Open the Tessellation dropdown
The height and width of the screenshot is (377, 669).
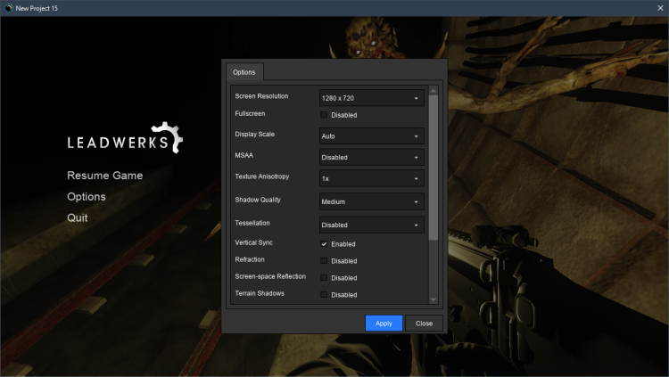point(371,225)
